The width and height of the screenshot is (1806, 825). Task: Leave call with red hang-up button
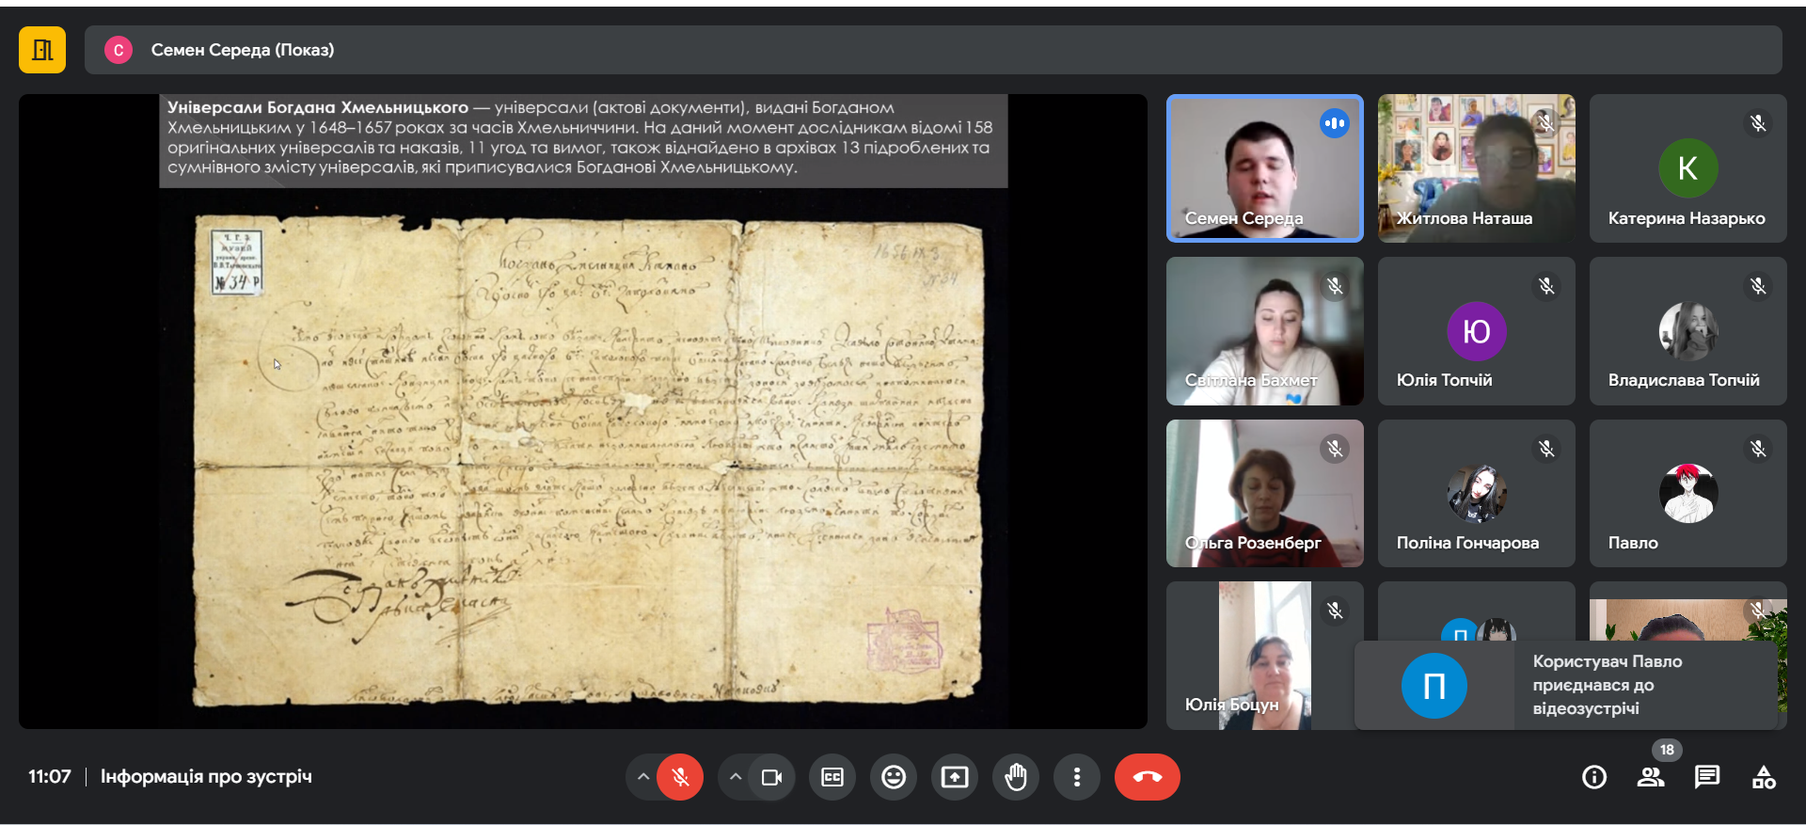pyautogui.click(x=1147, y=777)
